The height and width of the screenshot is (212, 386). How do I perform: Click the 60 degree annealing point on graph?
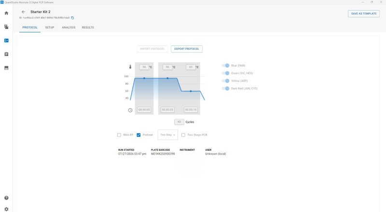click(x=191, y=91)
